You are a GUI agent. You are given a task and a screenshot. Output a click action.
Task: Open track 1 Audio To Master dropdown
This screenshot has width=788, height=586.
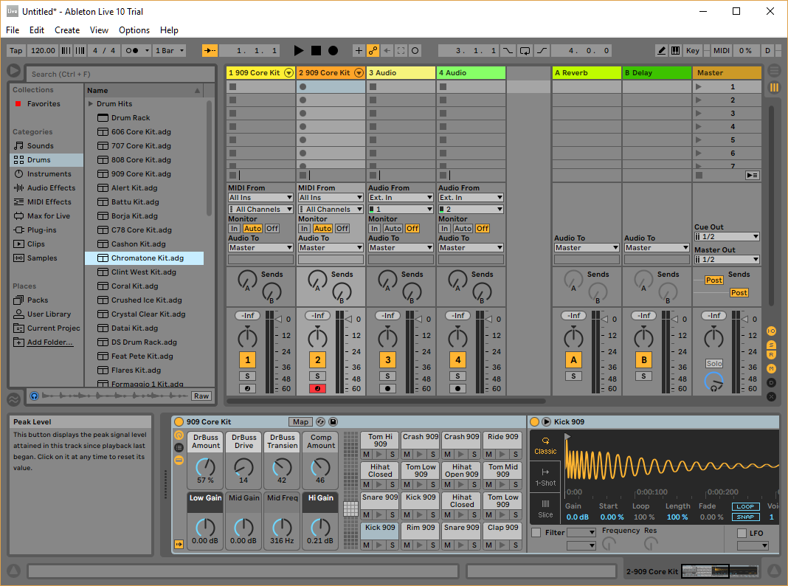260,248
